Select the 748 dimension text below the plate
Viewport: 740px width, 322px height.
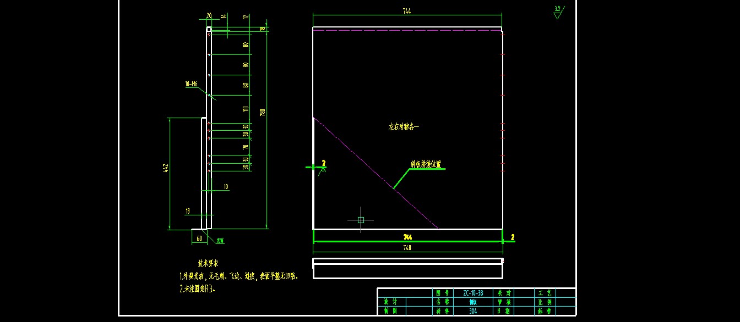point(407,247)
